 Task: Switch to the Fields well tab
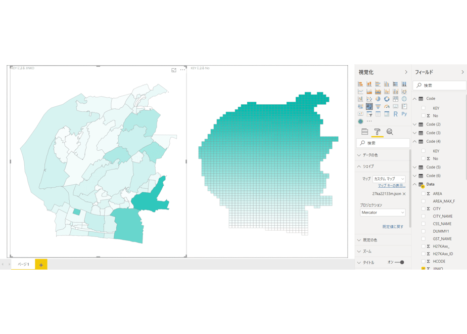point(364,132)
